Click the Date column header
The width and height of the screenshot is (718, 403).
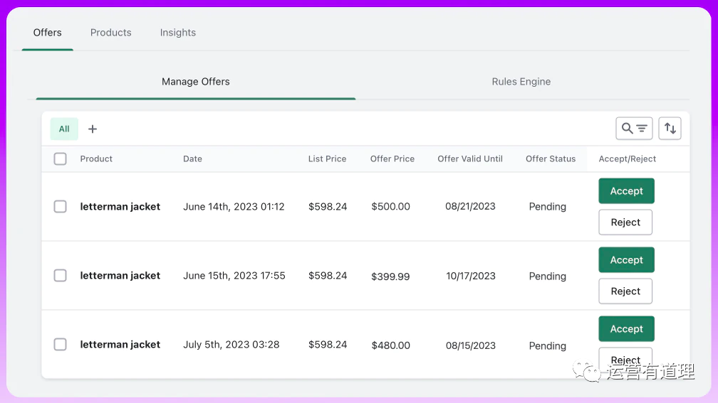click(x=192, y=158)
